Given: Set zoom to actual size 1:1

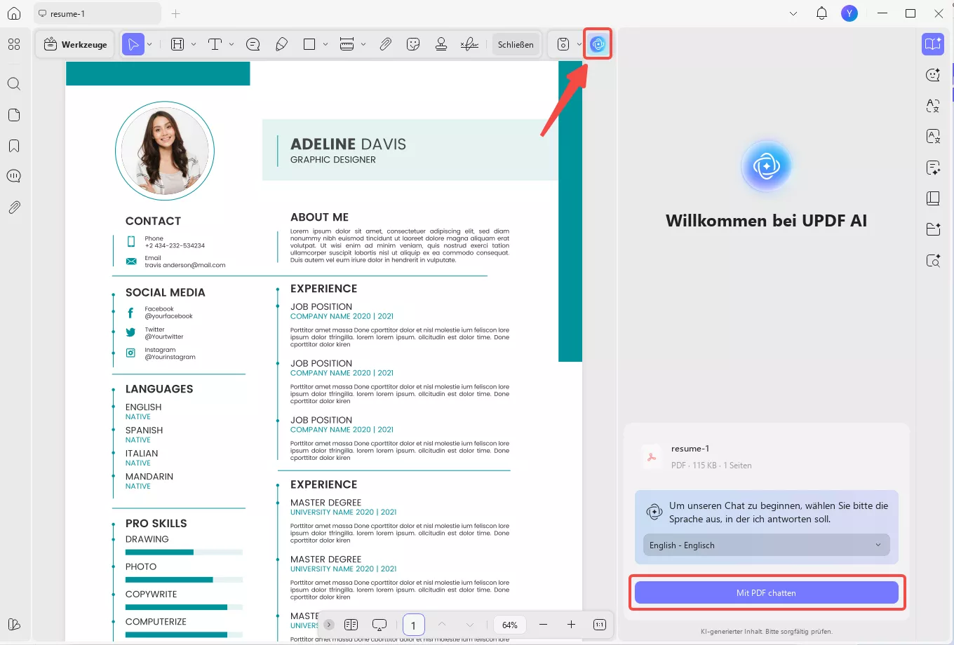Looking at the screenshot, I should tap(600, 625).
